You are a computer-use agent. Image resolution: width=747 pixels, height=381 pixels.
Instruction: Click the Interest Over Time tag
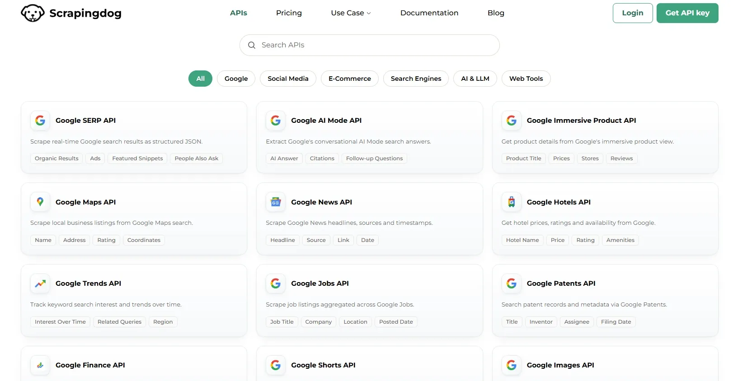60,322
